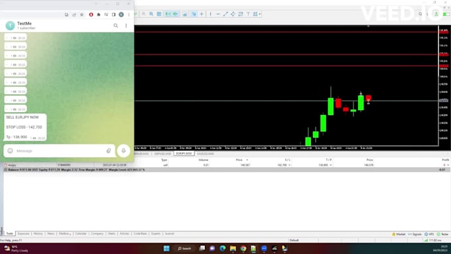The image size is (451, 254).
Task: Open the Calendar tab in Toolbox
Action: tap(81, 233)
